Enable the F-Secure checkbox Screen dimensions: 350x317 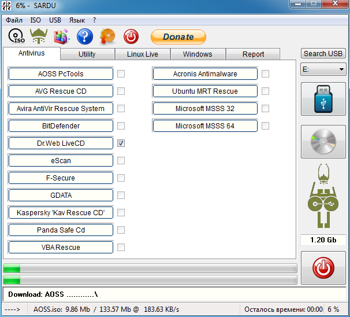[x=121, y=178]
